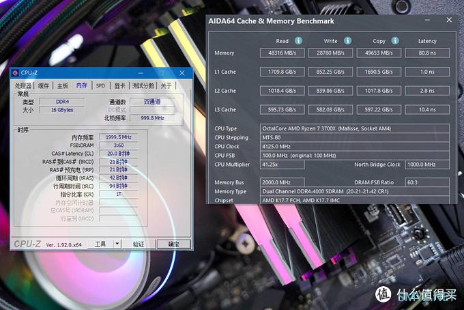The width and height of the screenshot is (464, 310).
Task: Click the L3 Cache Write value 582.03 GB/s
Action: click(x=330, y=109)
